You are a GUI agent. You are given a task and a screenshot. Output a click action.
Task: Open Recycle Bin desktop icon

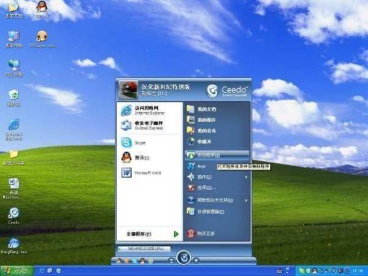point(13,98)
